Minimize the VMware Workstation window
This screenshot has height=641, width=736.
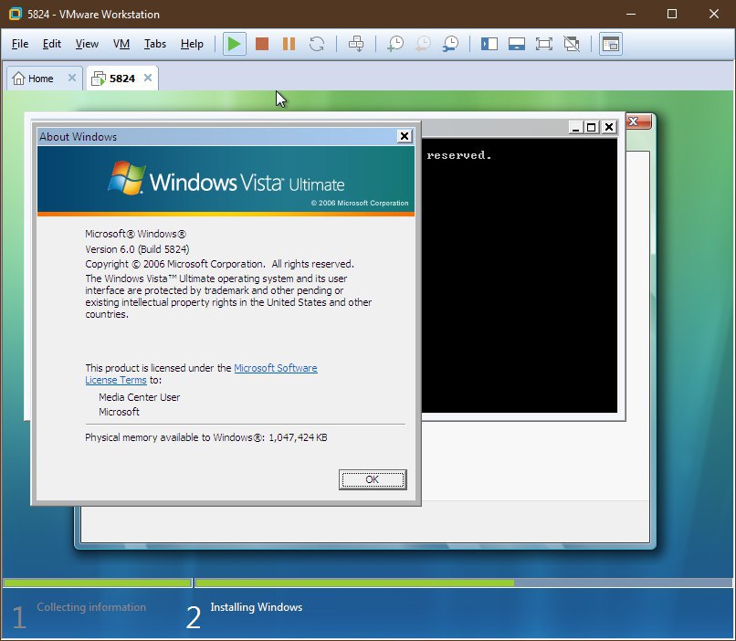click(631, 14)
